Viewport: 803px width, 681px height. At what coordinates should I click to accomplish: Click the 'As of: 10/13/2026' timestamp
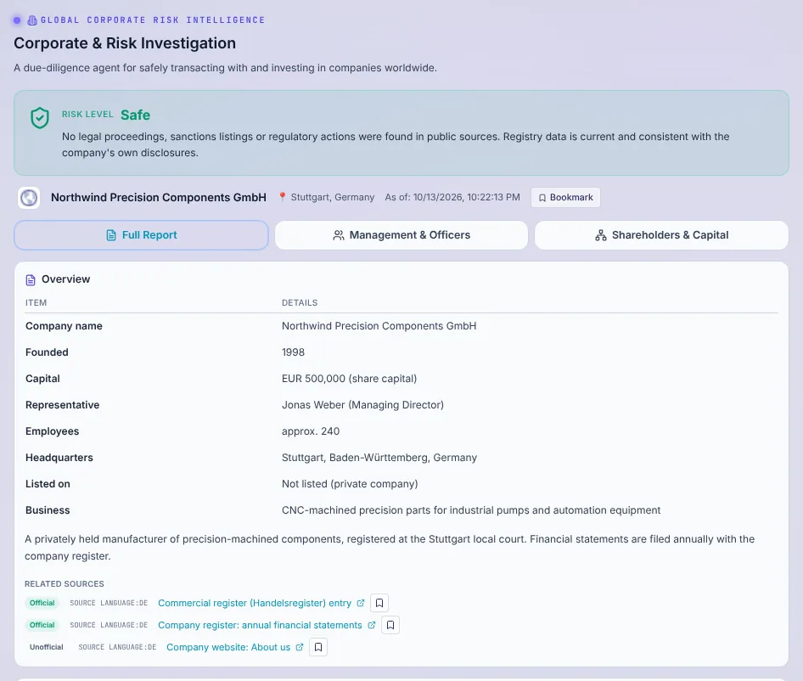[x=452, y=197]
